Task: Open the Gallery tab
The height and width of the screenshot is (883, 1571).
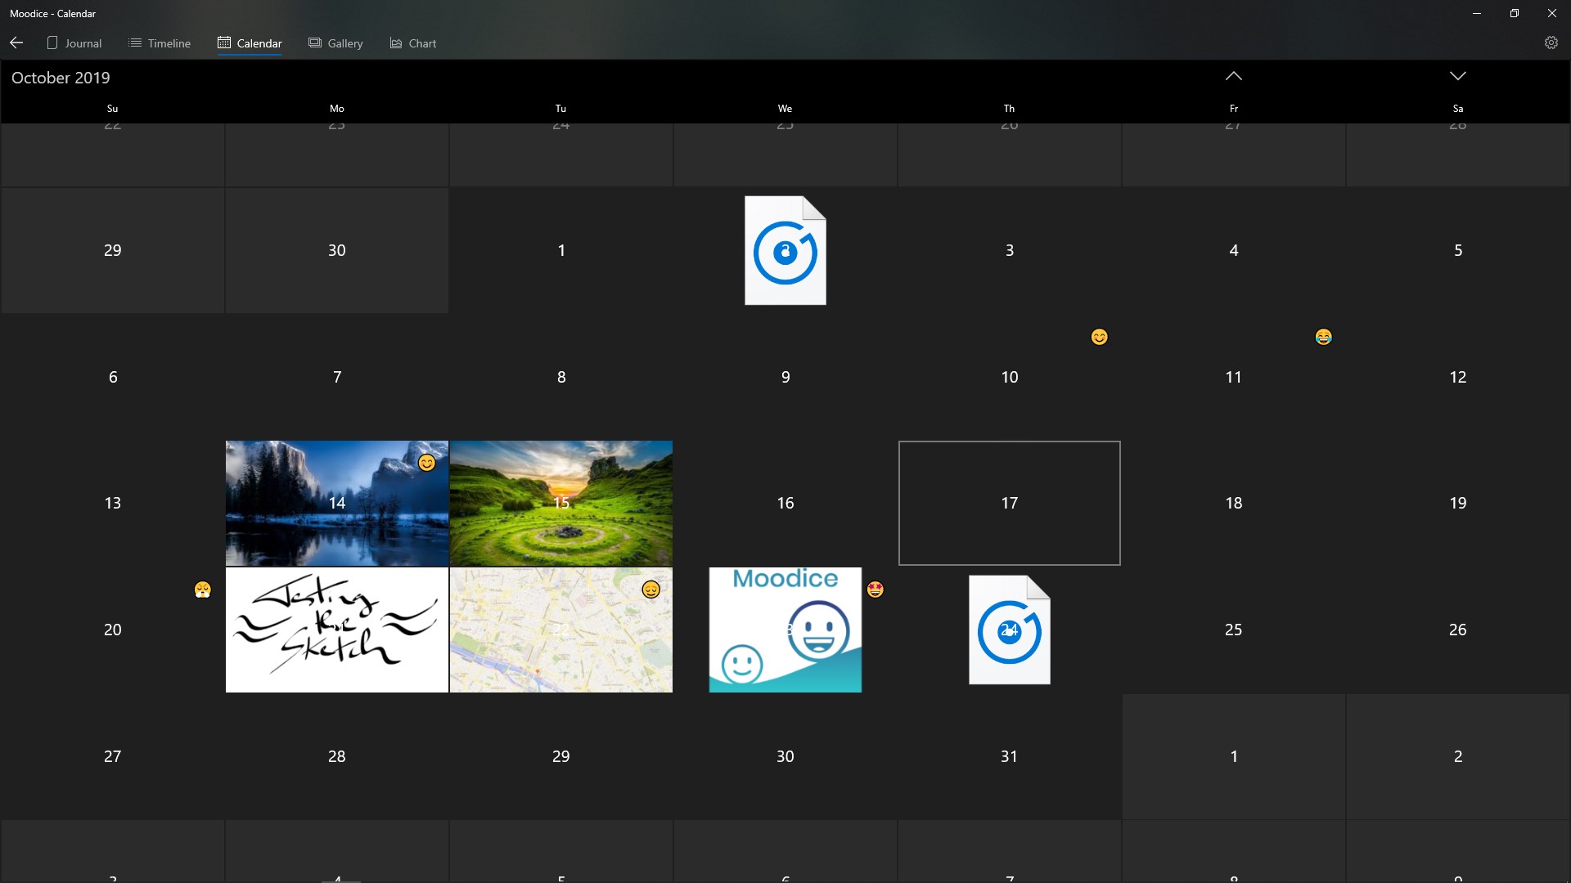Action: (335, 43)
